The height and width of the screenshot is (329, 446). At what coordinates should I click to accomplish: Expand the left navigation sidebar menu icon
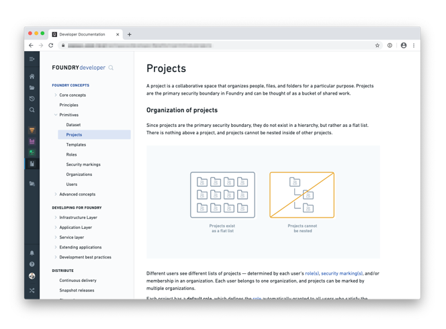pyautogui.click(x=32, y=59)
